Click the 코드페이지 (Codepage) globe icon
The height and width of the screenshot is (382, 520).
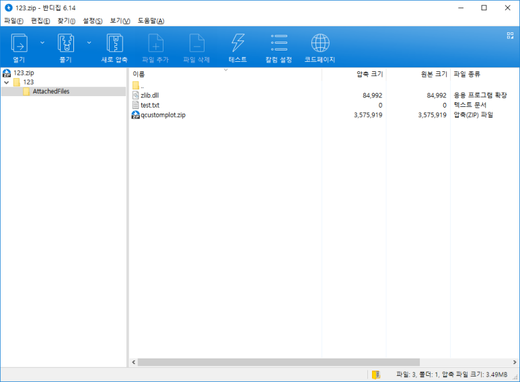(x=320, y=44)
